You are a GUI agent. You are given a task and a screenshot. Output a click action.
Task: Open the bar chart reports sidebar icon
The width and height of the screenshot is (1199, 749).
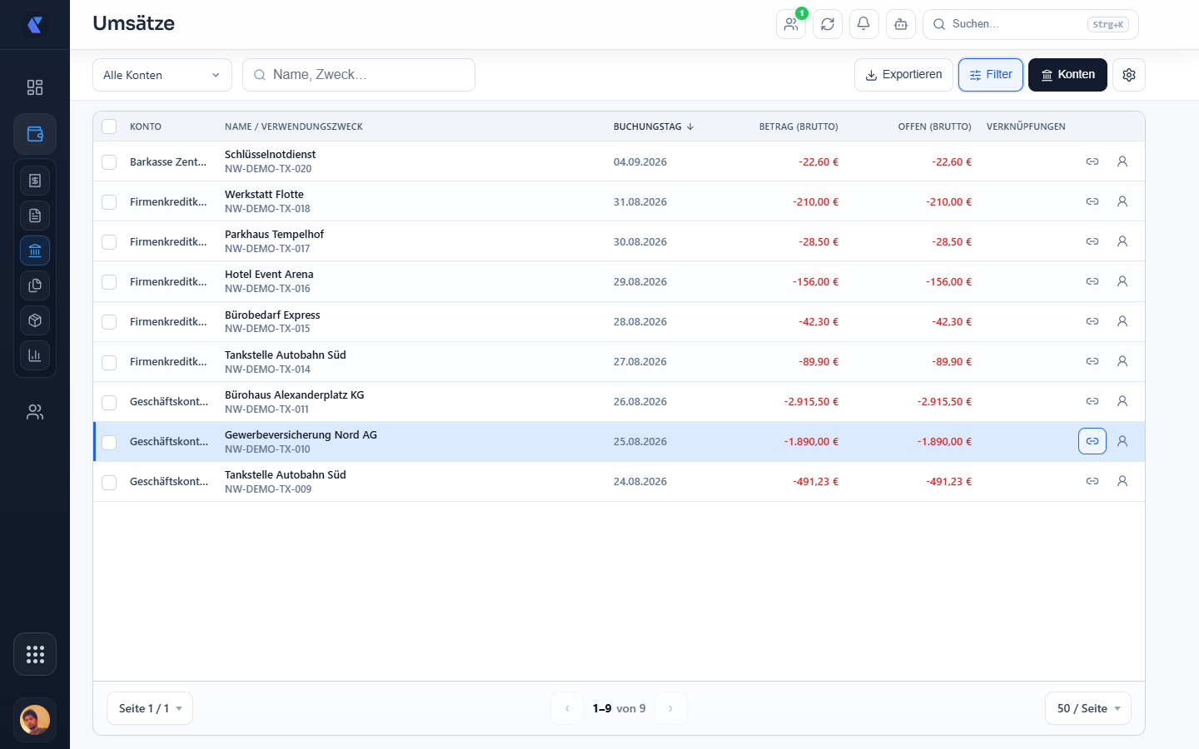[35, 355]
